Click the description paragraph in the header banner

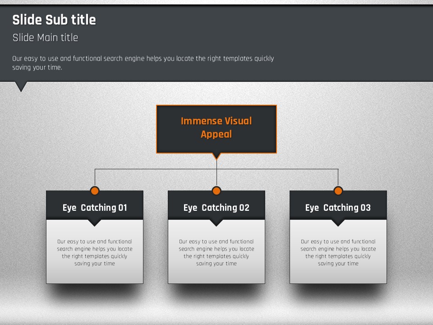[143, 63]
